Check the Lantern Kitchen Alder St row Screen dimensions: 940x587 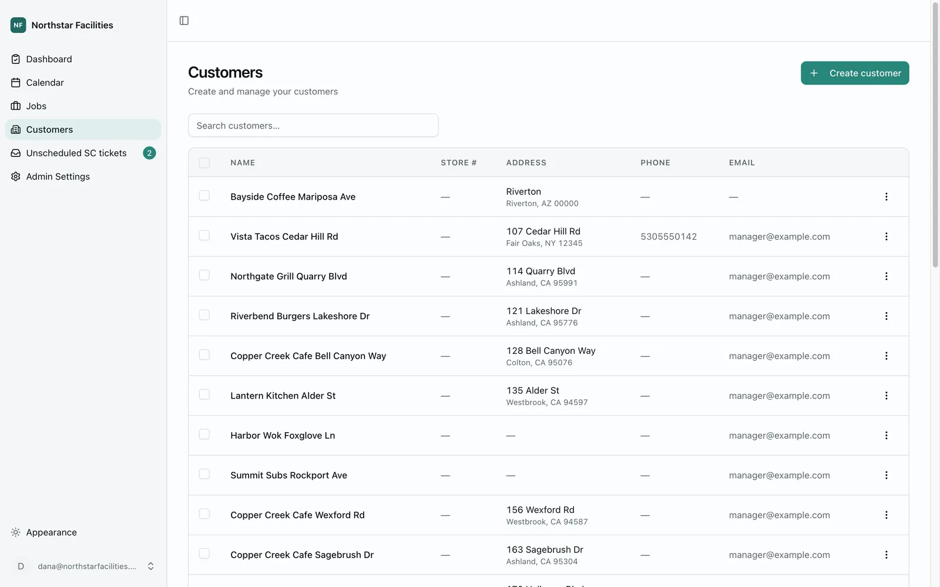click(x=204, y=394)
